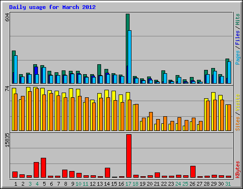Click the red KBytes bar for day 26
The image size is (243, 189).
click(x=193, y=172)
